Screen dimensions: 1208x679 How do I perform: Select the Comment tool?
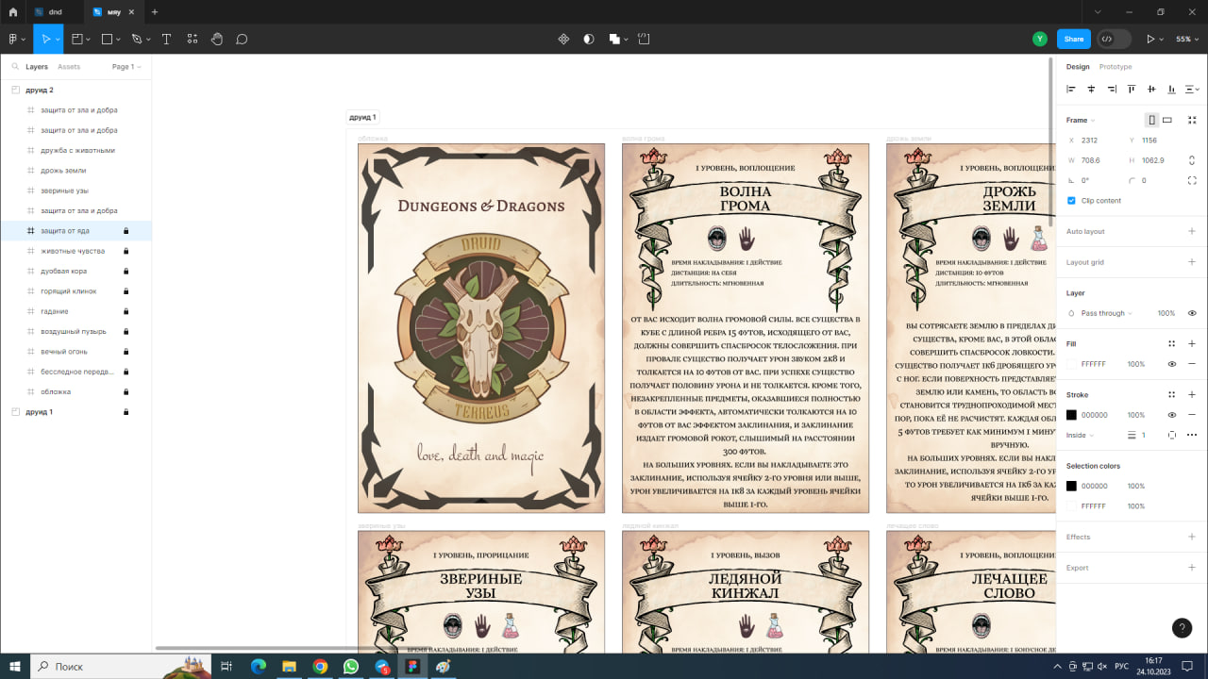tap(242, 39)
